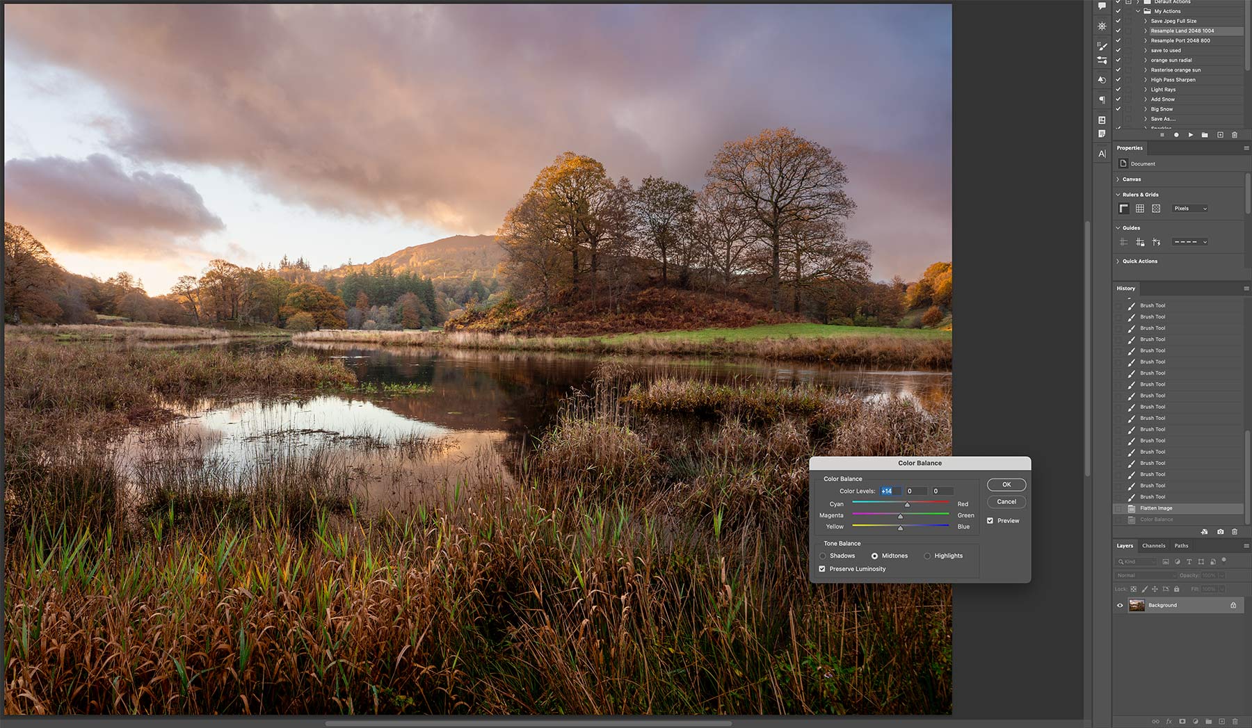
Task: Expand the Quick Actions section
Action: click(x=1118, y=261)
